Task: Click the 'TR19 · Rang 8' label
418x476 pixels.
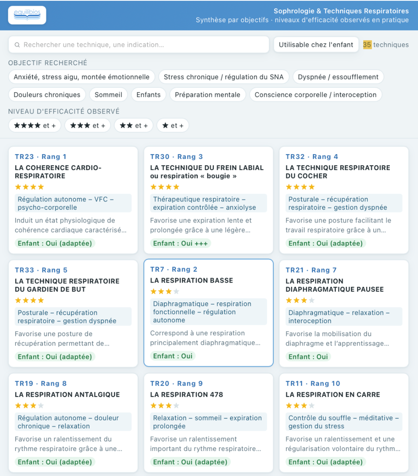Action: (40, 383)
